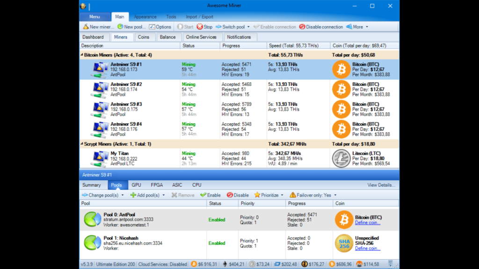This screenshot has height=269, width=479.
Task: Select the computer icon of Antminer S9 #3
Action: click(100, 109)
